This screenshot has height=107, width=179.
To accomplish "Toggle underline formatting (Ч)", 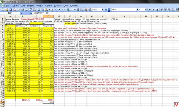I will pos(157,10).
